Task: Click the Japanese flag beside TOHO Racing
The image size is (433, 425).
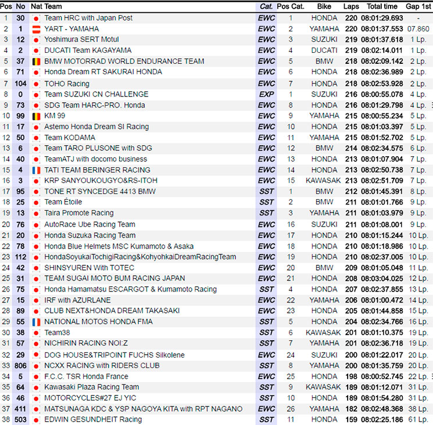Action: 36,84
